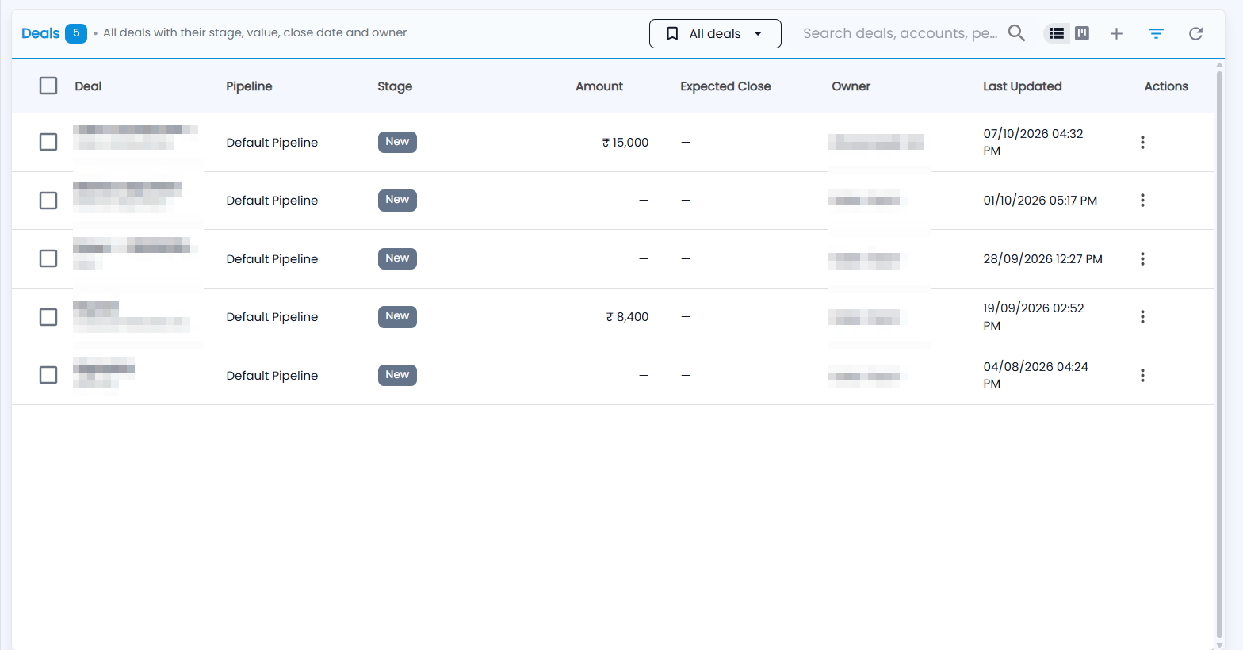This screenshot has width=1243, height=650.
Task: Click Default Pipeline in the 28/09/2026 row
Action: (272, 259)
